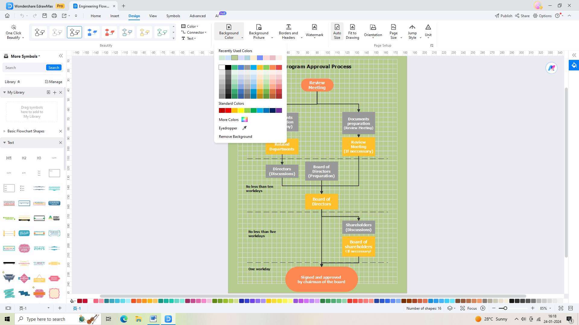The image size is (579, 325).
Task: Open Options in the top bar
Action: [x=542, y=16]
